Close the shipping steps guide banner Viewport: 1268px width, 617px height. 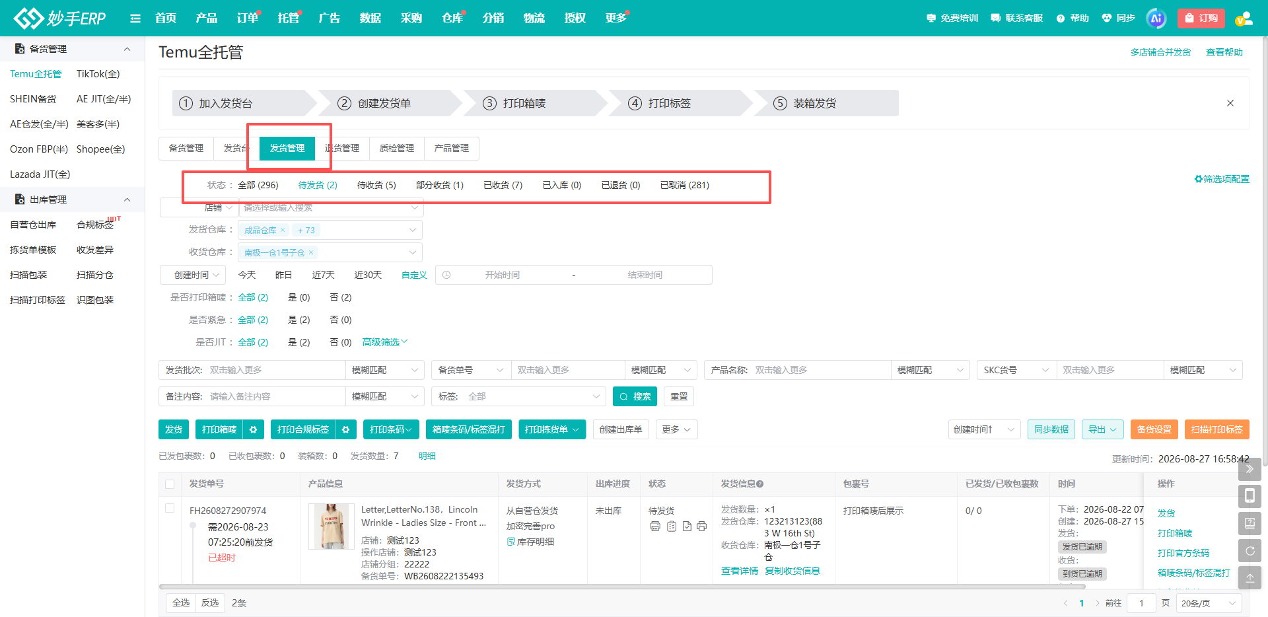pyautogui.click(x=1230, y=103)
